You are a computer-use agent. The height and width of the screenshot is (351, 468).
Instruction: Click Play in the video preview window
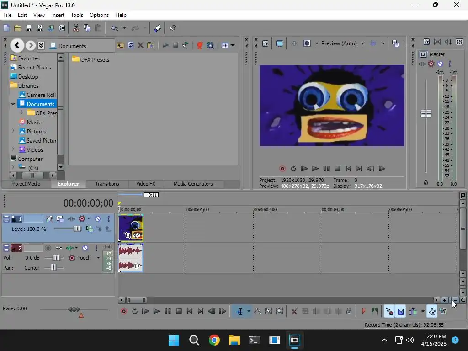(x=315, y=169)
